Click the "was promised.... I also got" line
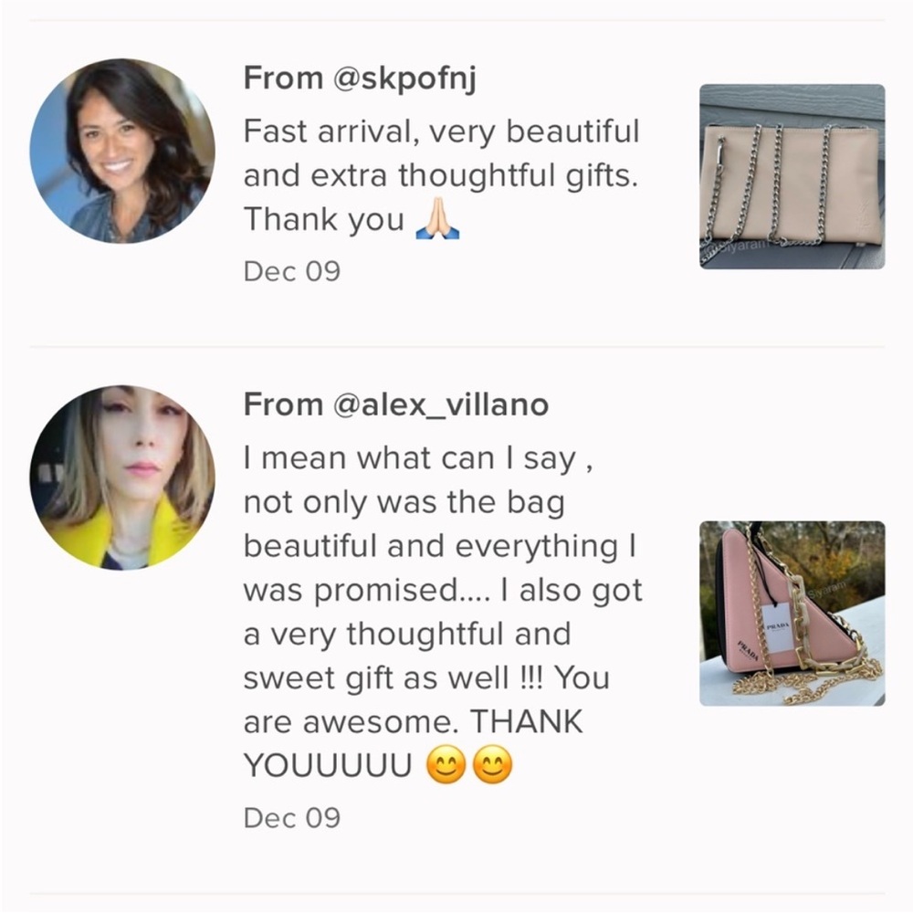This screenshot has height=913, width=913. [443, 590]
